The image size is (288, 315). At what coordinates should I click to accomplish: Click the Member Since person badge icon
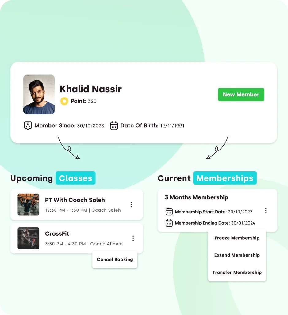point(28,126)
